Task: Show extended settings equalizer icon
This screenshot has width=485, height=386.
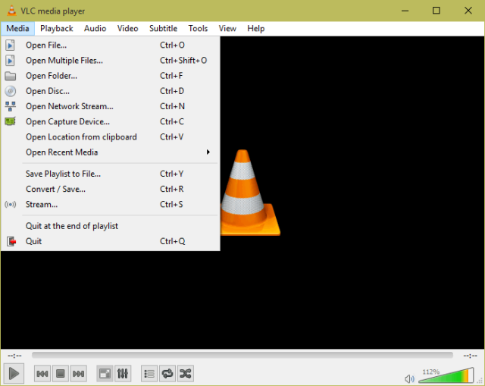Action: 123,374
